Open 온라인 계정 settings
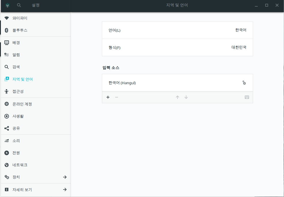The height and width of the screenshot is (197, 284). (x=36, y=104)
